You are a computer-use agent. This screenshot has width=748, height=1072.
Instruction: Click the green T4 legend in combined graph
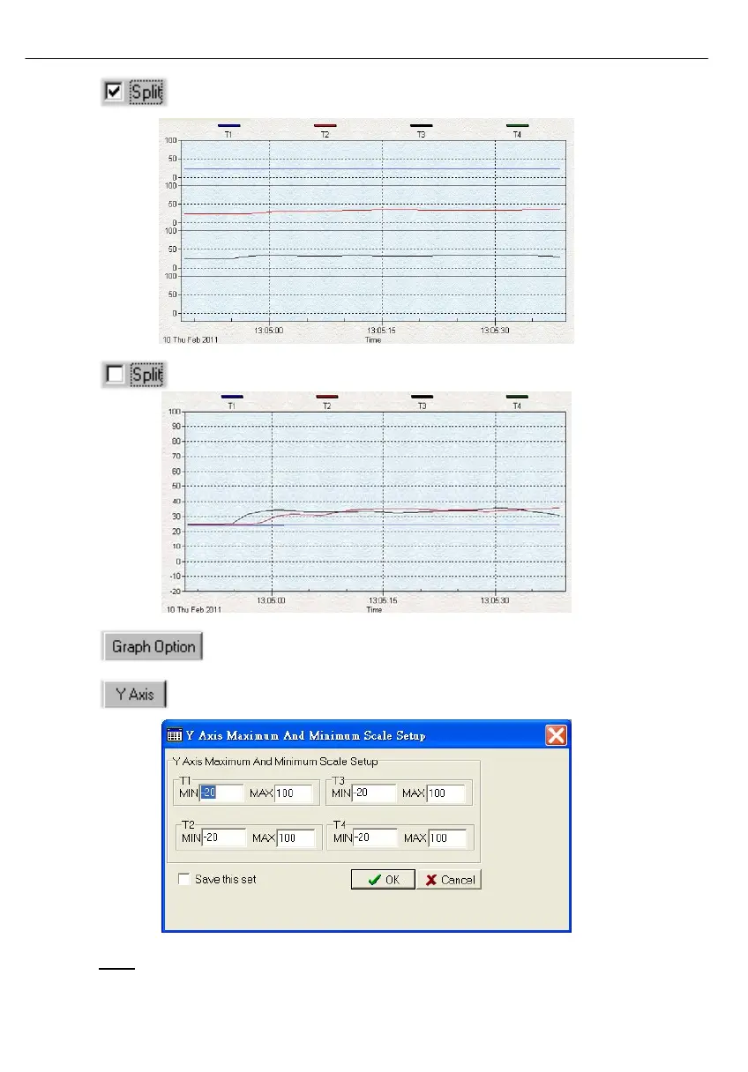click(519, 402)
